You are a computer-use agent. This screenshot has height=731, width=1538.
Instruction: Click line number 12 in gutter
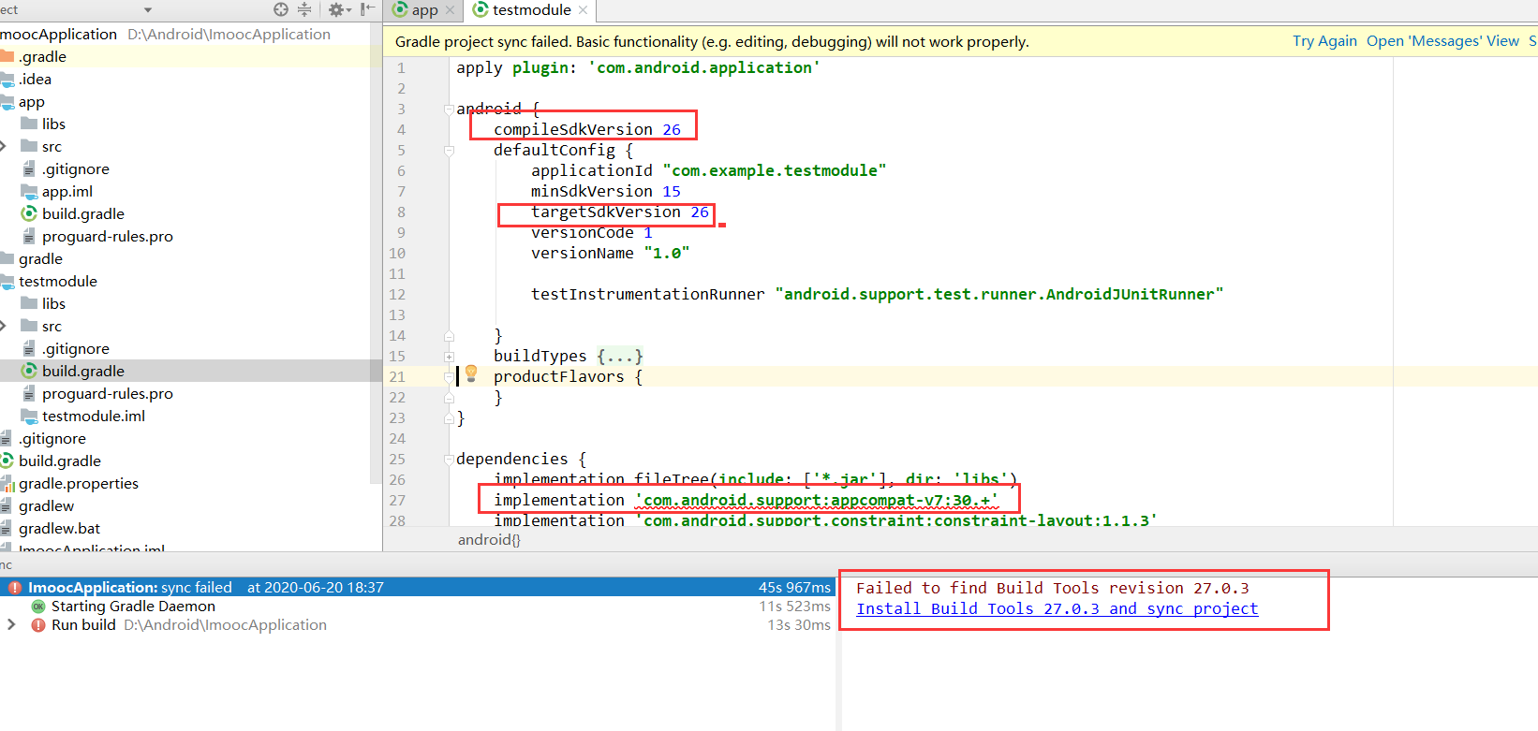coord(397,294)
